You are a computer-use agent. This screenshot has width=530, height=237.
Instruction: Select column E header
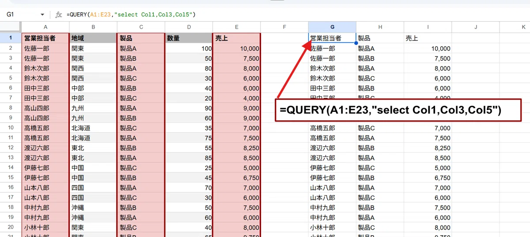coord(236,27)
